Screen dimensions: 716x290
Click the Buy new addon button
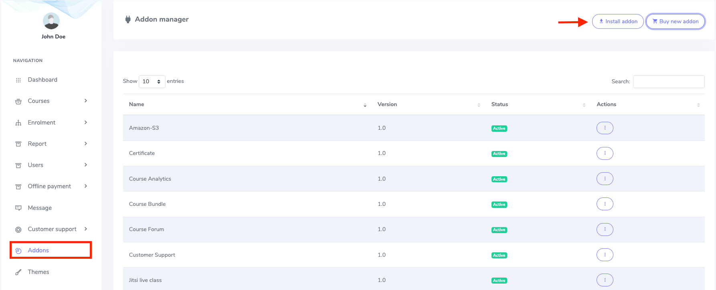(x=675, y=22)
